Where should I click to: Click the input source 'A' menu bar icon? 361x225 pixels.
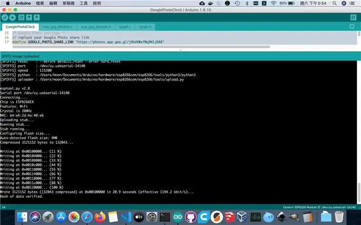(x=264, y=3)
